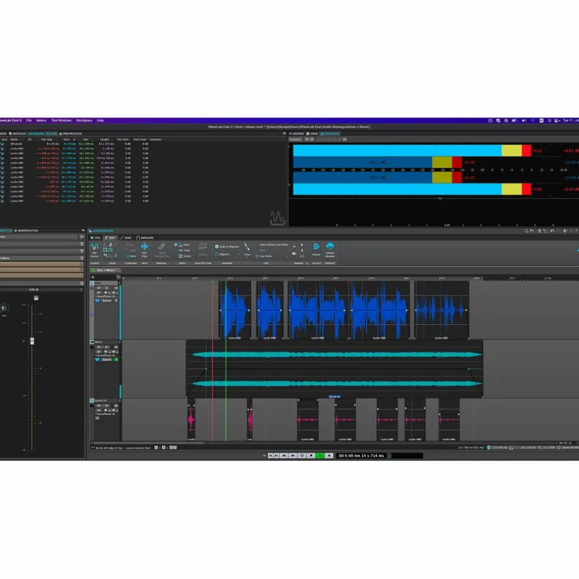Click the Delete Selected Clip icon
This screenshot has width=579, height=579.
pos(162,247)
